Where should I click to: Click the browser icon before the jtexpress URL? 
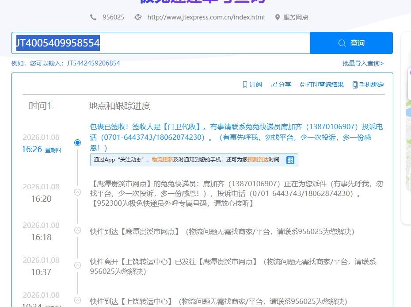click(x=138, y=17)
